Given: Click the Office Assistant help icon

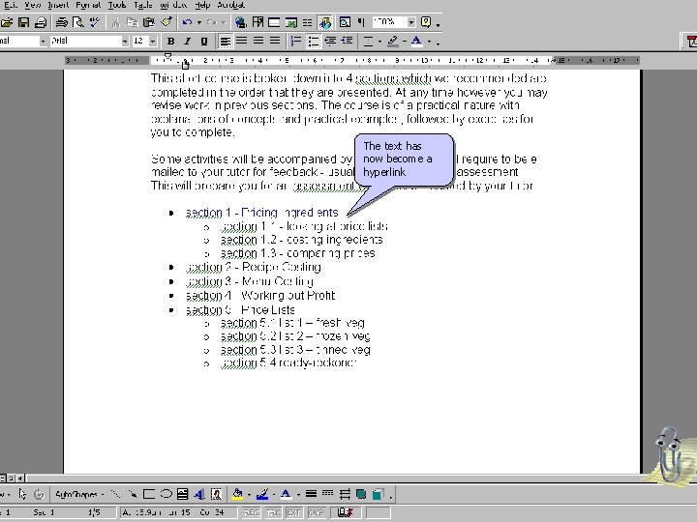Looking at the screenshot, I should (426, 22).
